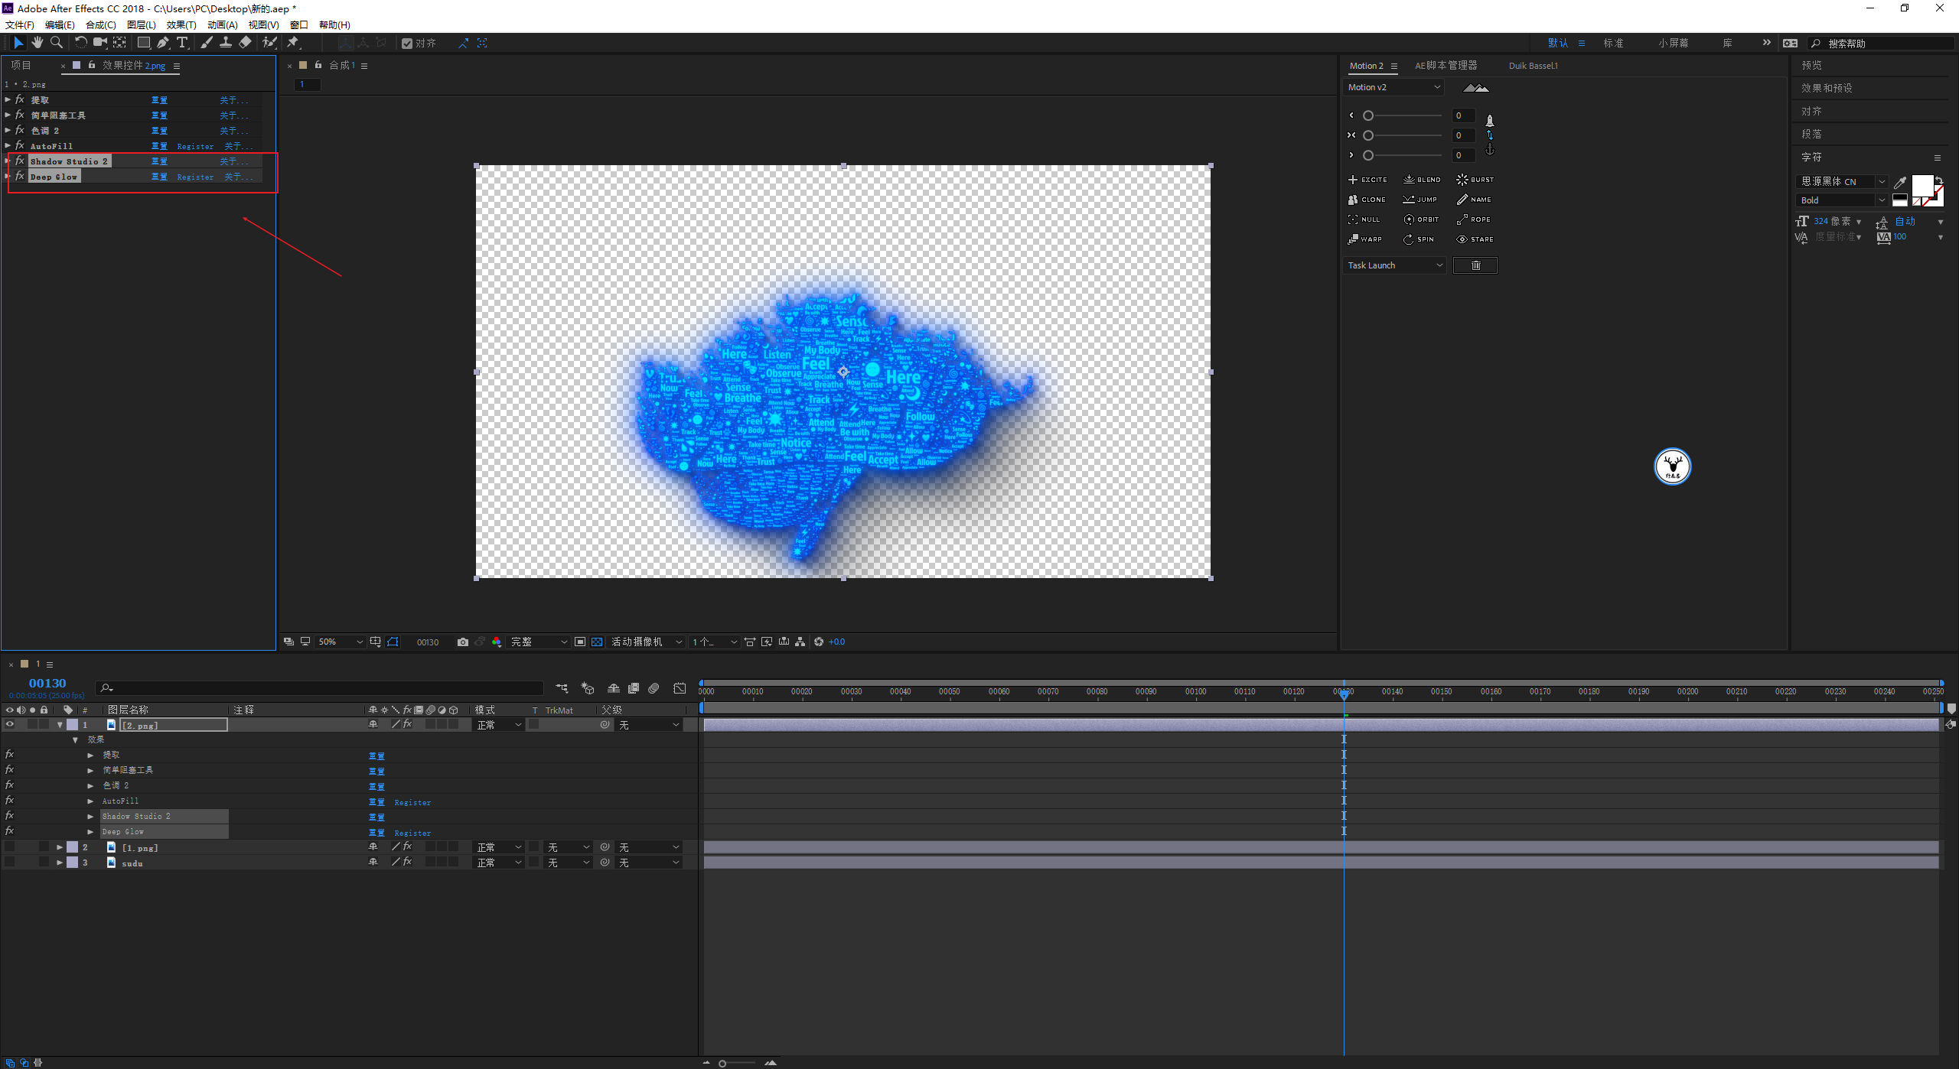Expand the Shadow Studio 2 effect in timeline

pos(90,817)
